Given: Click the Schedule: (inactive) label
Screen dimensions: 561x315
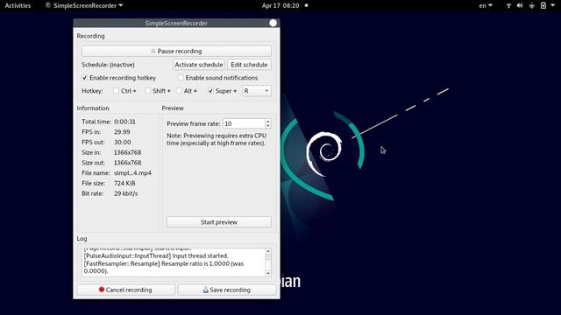Looking at the screenshot, I should pyautogui.click(x=108, y=65).
